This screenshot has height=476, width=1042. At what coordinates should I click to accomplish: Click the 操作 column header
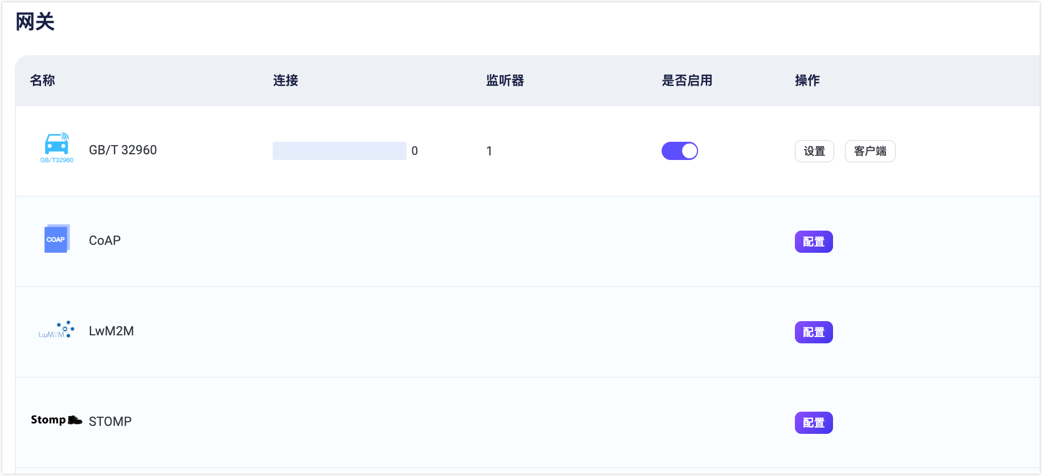(x=807, y=80)
